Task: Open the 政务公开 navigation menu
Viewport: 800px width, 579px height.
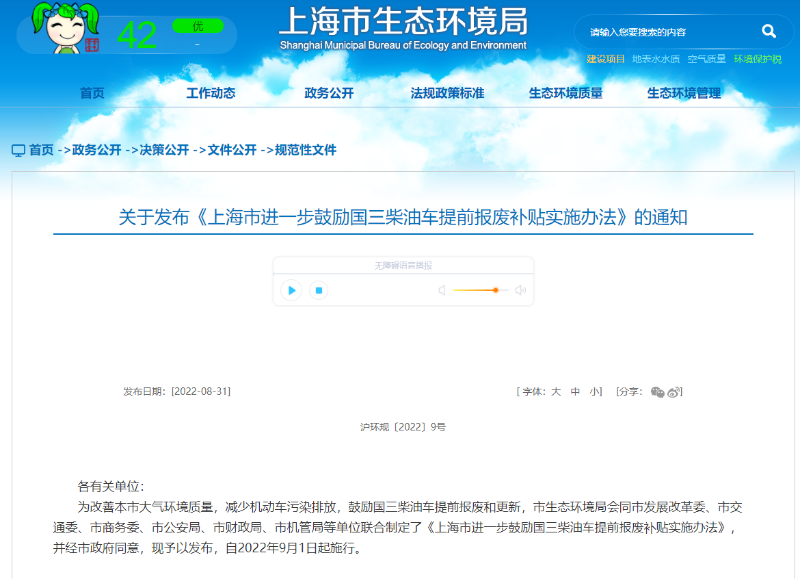Action: (329, 93)
